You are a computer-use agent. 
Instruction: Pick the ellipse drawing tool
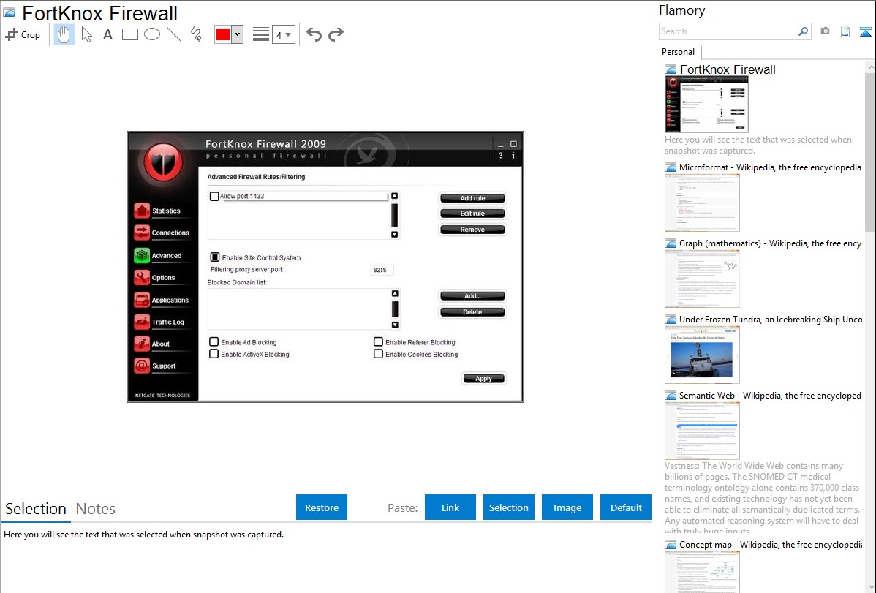point(152,34)
